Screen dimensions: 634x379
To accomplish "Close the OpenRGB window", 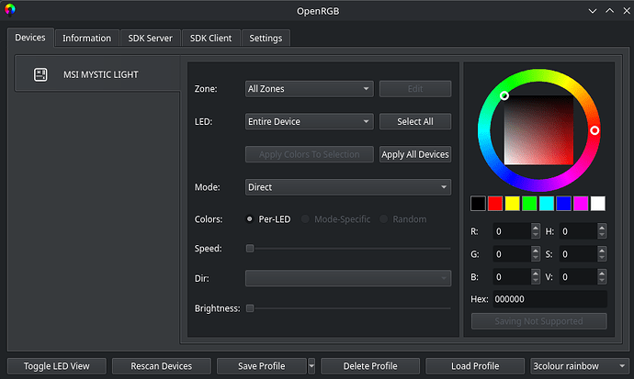I will [627, 11].
